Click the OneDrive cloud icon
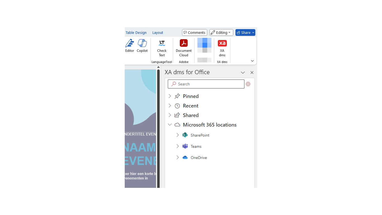 [x=185, y=158]
